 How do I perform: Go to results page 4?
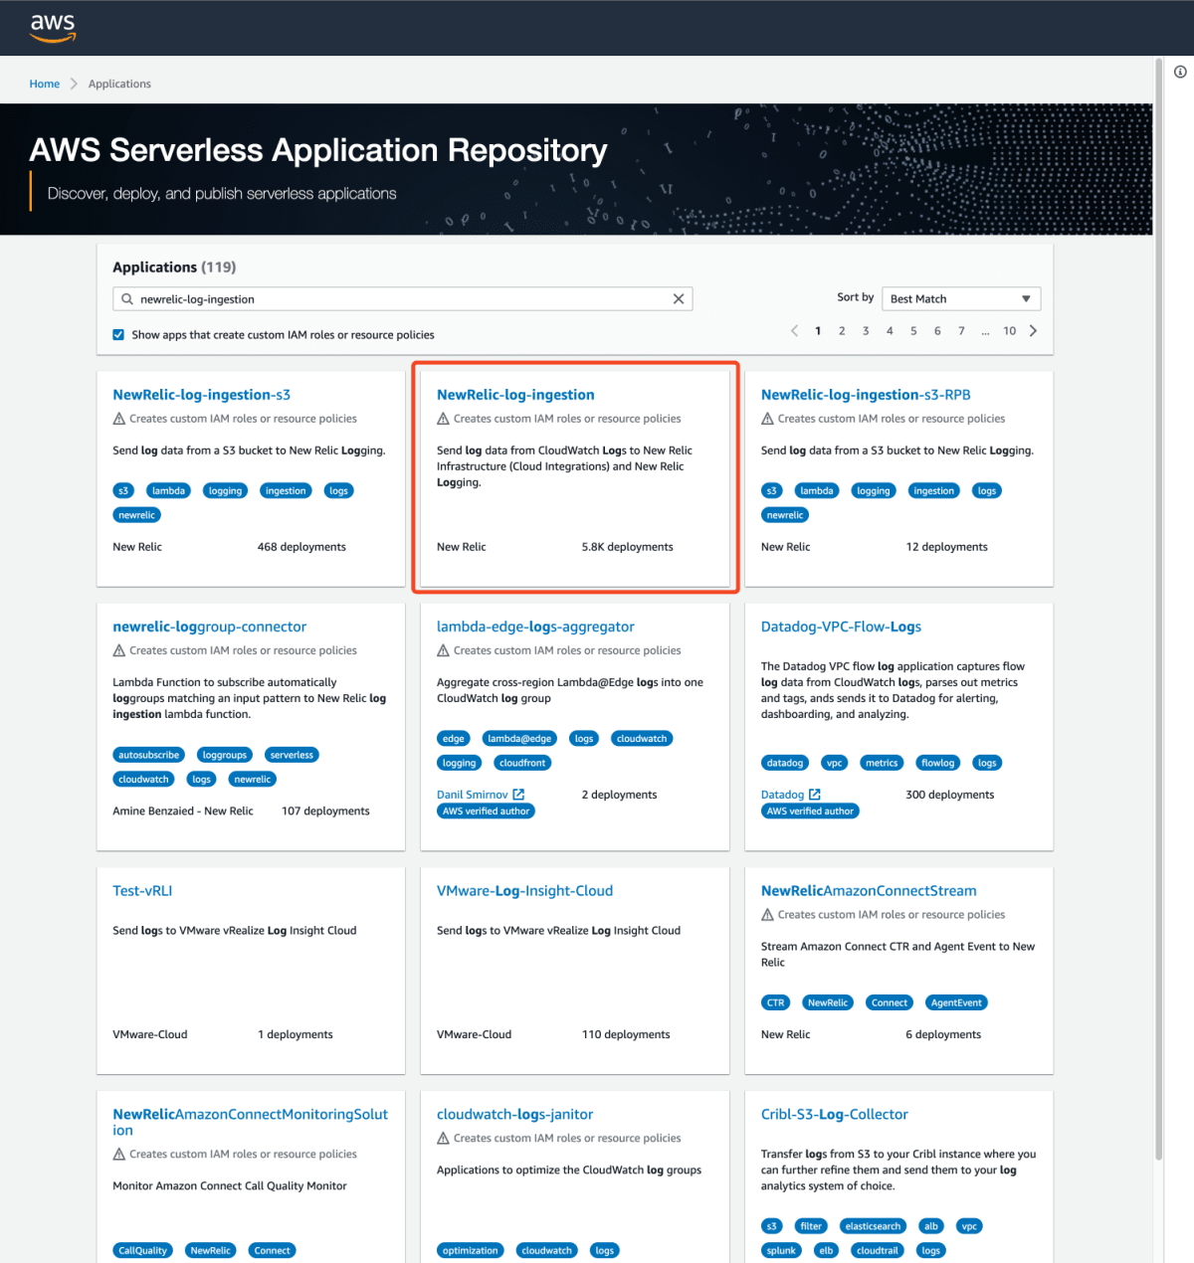(890, 331)
